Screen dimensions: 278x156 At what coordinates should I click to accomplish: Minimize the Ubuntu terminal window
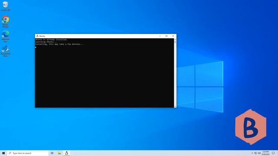160,36
